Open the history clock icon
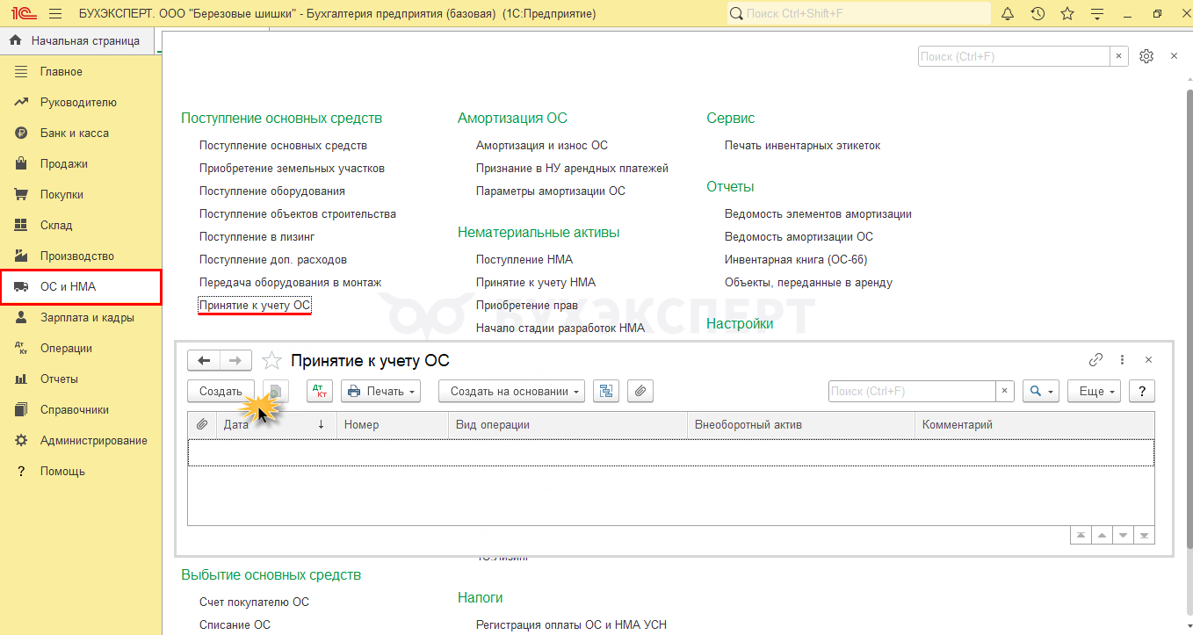 click(1038, 14)
